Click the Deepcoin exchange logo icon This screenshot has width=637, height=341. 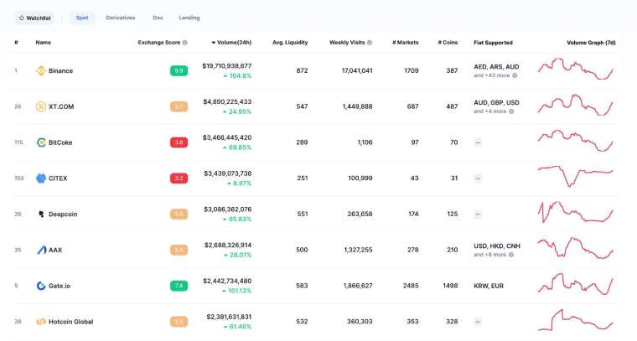[40, 214]
